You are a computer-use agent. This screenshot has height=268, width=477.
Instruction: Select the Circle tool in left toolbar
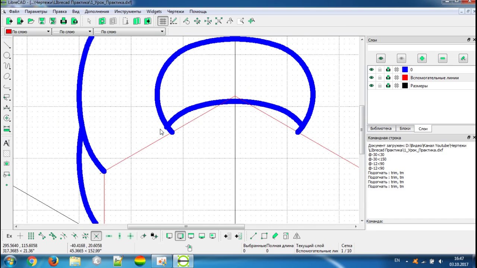pos(7,55)
